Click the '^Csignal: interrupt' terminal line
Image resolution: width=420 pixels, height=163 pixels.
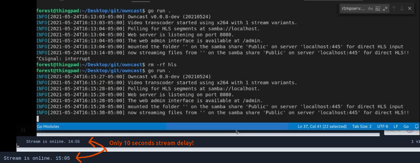pos(63,59)
